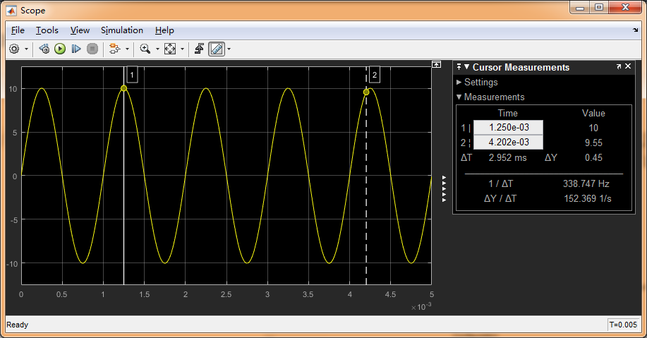Open the dropdown arrow next to Zoom
Screen dimensions: 647x338
click(x=157, y=49)
